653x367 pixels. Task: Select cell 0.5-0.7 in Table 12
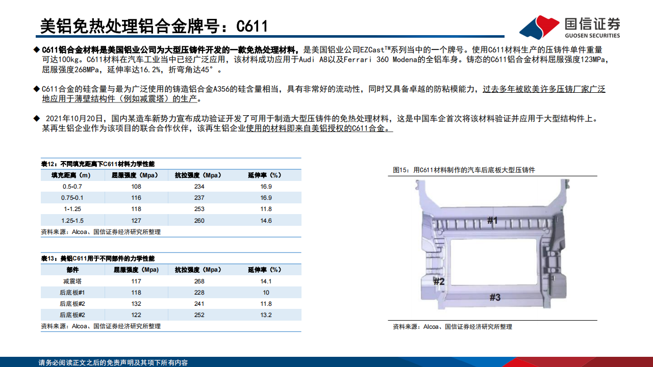[x=72, y=187]
